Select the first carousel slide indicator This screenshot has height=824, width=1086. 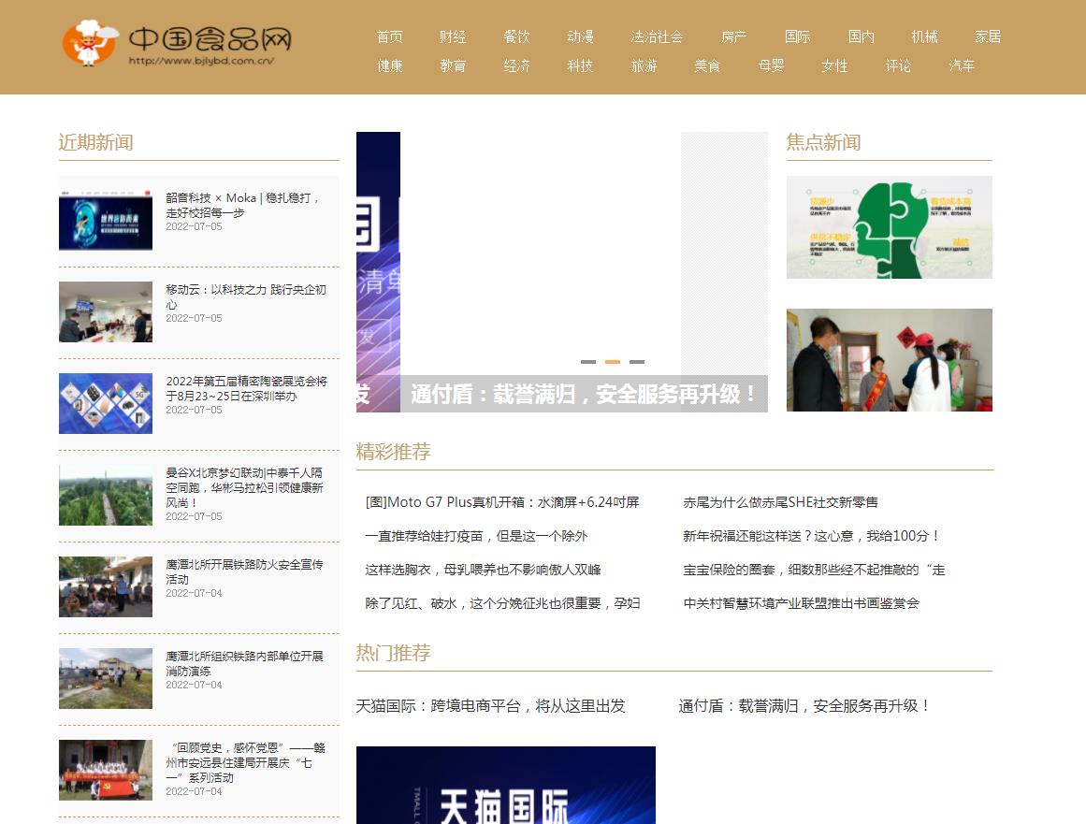point(588,361)
